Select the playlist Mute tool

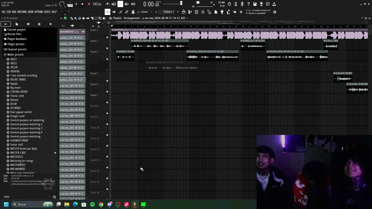(84, 18)
